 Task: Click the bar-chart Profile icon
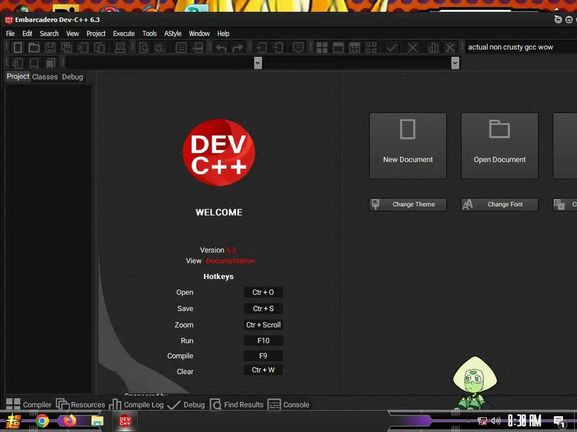coord(433,47)
